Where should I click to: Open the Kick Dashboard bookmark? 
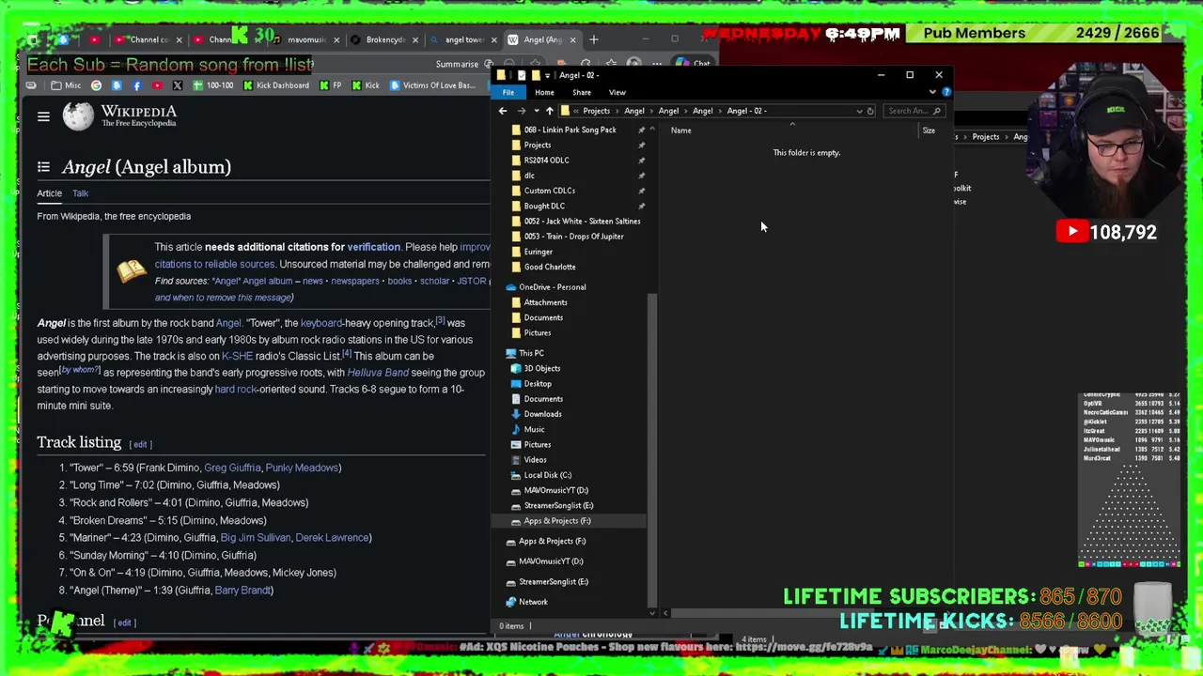(276, 85)
